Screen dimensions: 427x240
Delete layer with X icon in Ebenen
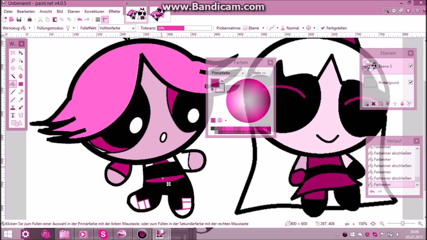click(373, 104)
